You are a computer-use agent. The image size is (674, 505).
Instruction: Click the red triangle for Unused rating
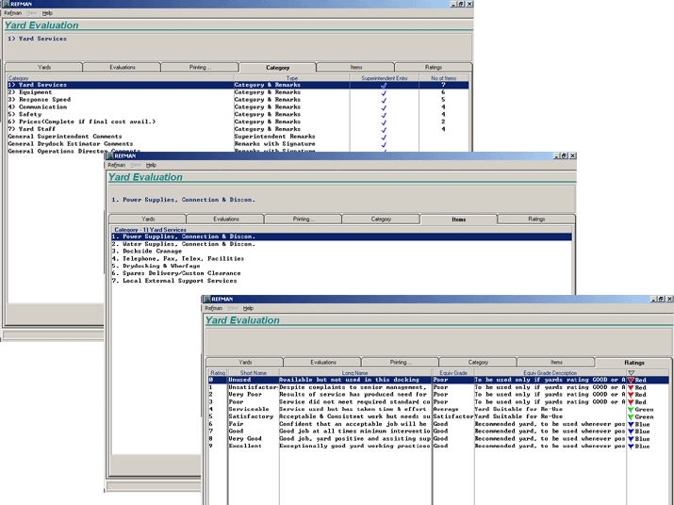pos(631,380)
